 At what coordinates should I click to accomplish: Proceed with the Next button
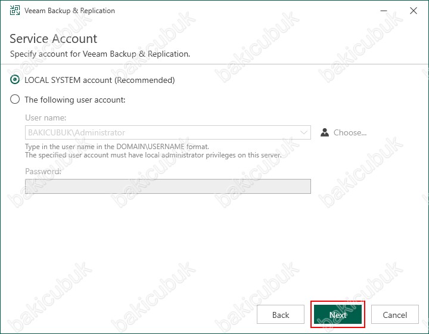click(x=338, y=314)
